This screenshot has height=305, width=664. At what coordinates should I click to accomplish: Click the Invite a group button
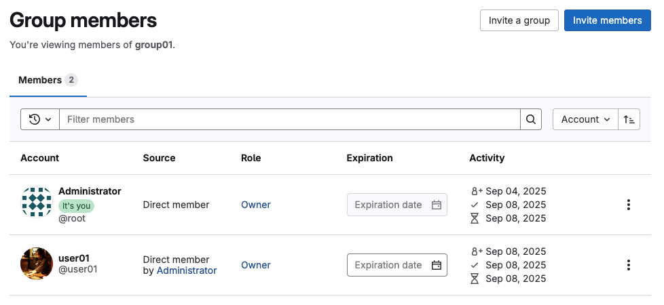[x=519, y=20]
